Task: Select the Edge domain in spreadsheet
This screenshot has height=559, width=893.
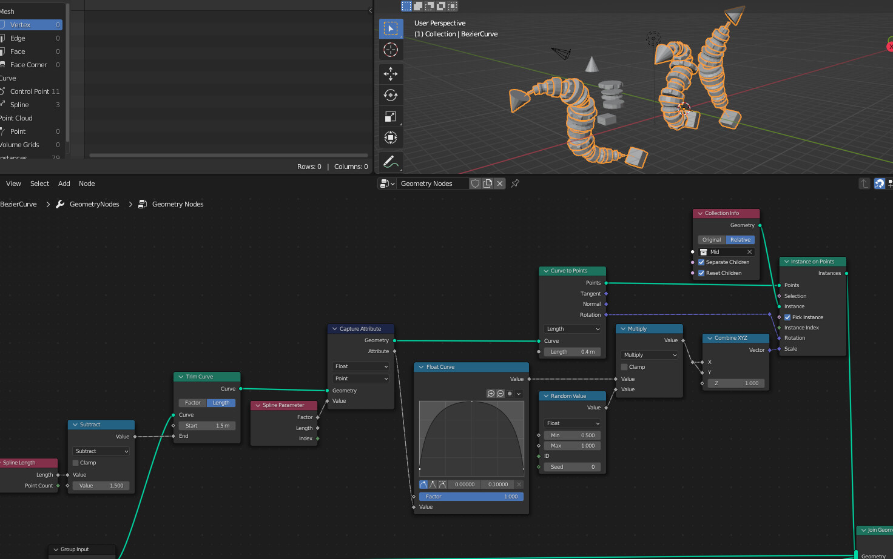Action: tap(31, 38)
